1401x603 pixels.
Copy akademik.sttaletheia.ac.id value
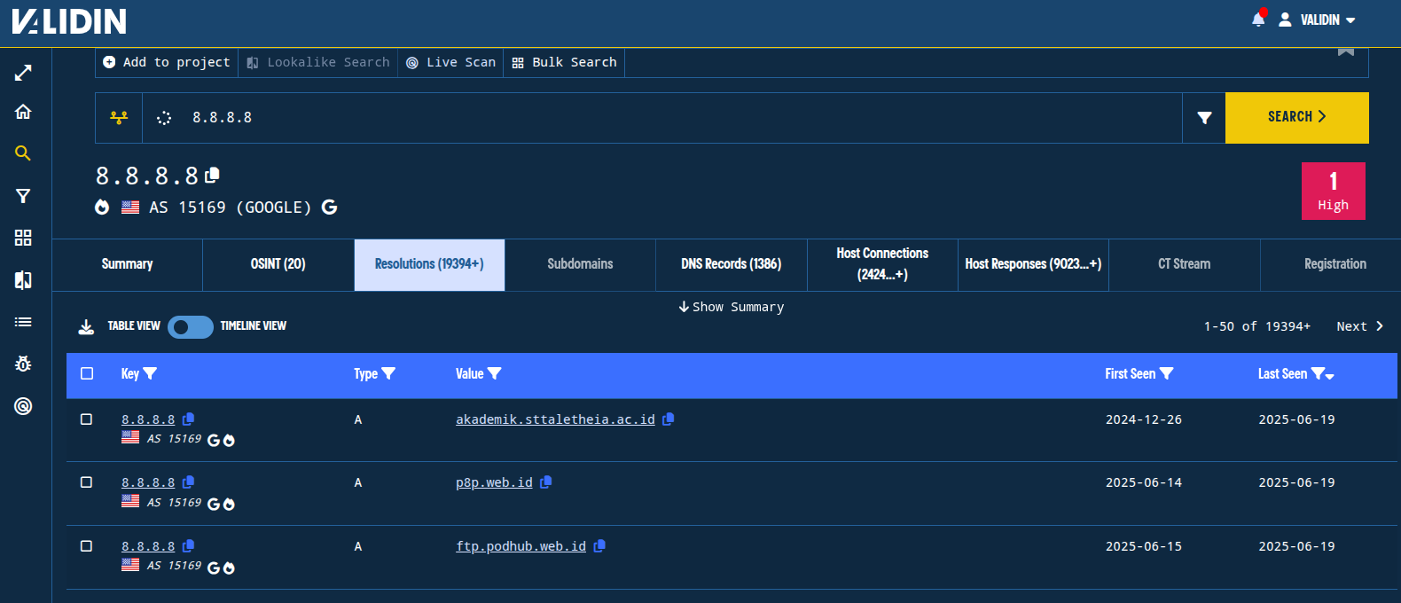point(669,419)
